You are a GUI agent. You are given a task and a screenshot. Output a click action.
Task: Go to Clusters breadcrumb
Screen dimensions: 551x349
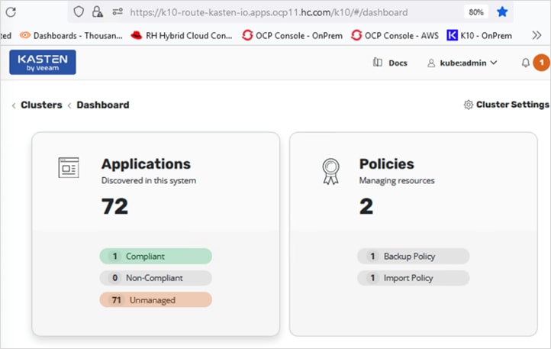[41, 105]
